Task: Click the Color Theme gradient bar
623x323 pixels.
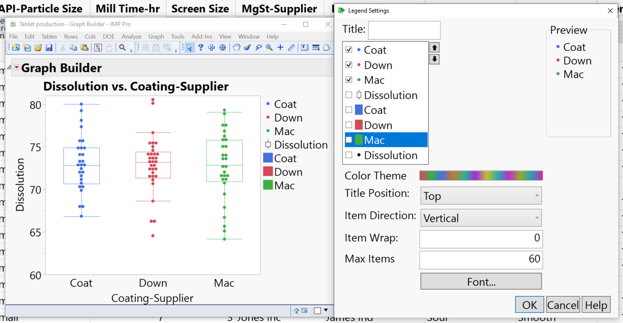Action: point(481,175)
